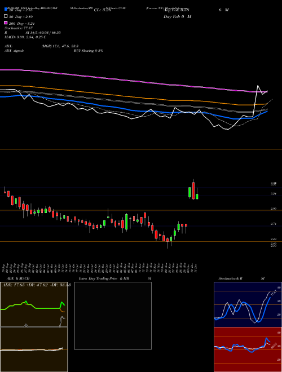Click the 'CL: 3.26' closing price text

[x=103, y=10]
